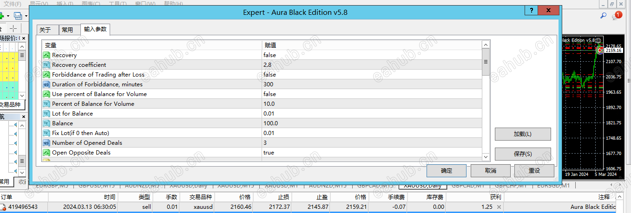
Task: Click the icon beside the Balance variable
Action: point(46,123)
